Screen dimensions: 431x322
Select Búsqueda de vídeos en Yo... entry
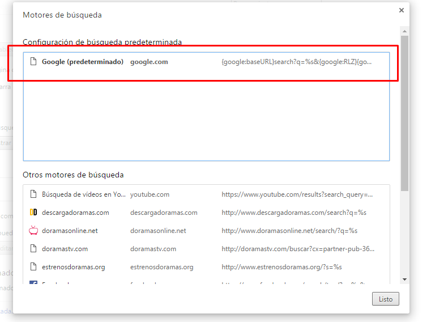(x=84, y=194)
